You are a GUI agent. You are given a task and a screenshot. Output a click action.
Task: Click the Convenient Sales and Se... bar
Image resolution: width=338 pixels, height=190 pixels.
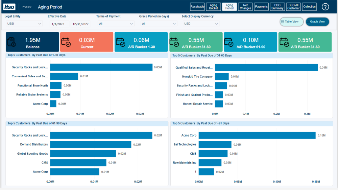coord(64,76)
